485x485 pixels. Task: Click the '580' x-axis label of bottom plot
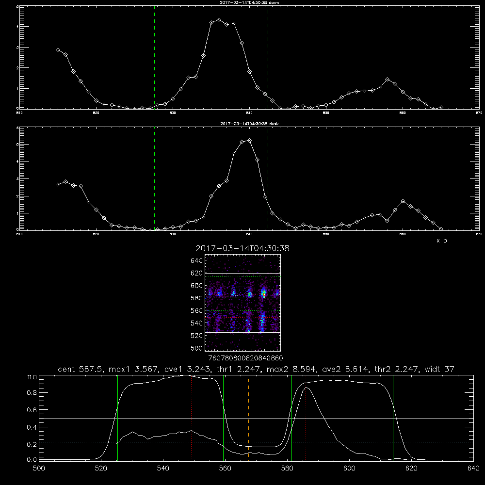pyautogui.click(x=287, y=469)
